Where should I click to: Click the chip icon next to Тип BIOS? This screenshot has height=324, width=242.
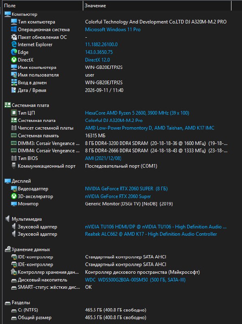click(14, 158)
